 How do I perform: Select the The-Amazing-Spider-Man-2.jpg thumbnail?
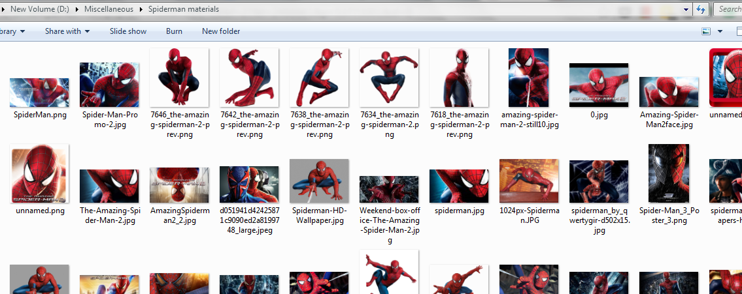pos(109,186)
